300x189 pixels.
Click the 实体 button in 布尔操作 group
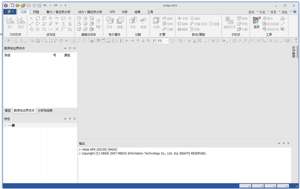point(109,22)
